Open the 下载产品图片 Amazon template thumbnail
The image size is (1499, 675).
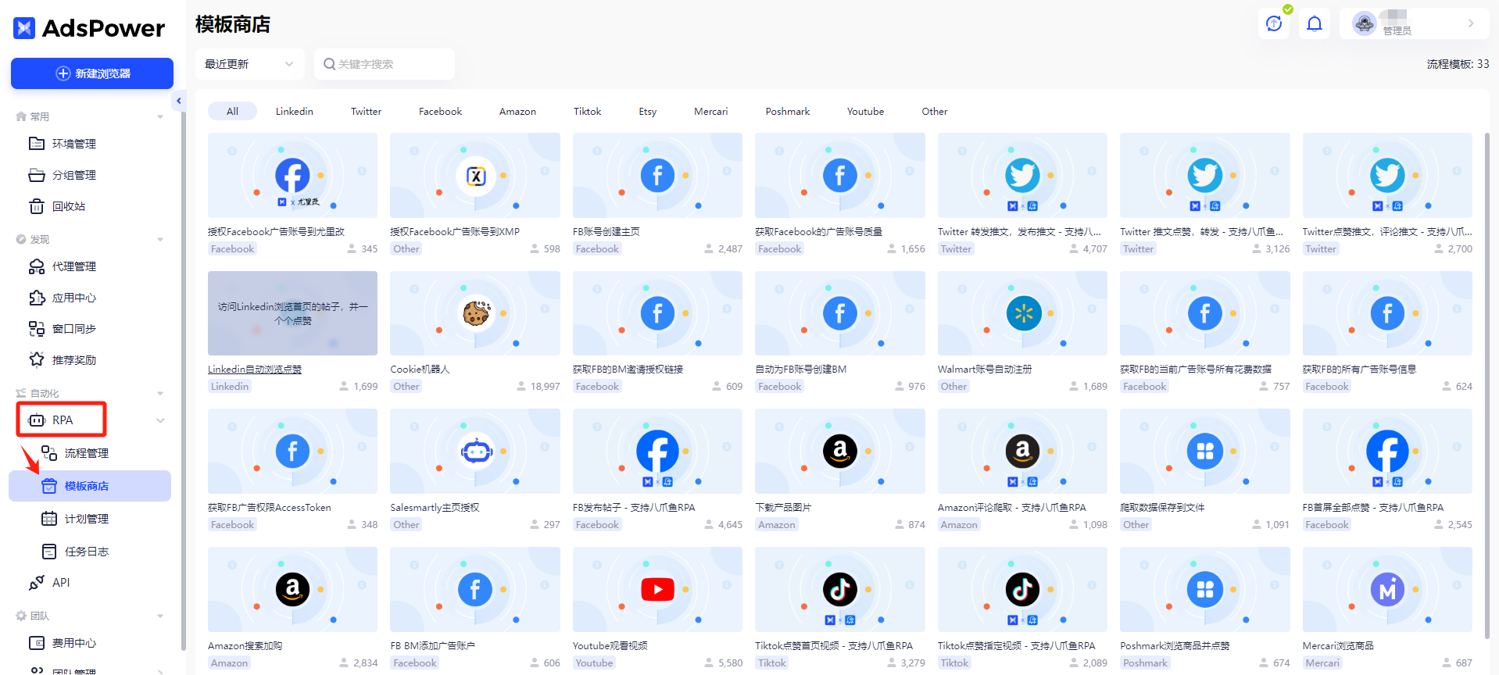(x=840, y=451)
